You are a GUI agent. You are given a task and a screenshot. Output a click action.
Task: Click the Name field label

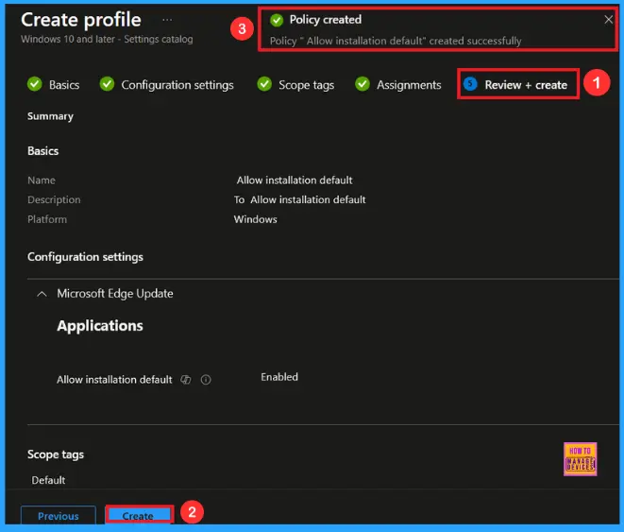(x=42, y=180)
